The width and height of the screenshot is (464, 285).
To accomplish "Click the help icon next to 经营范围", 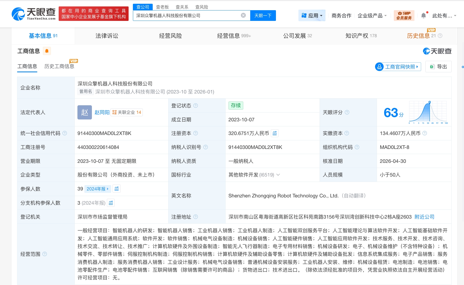I will tap(45, 254).
